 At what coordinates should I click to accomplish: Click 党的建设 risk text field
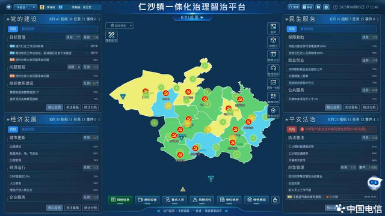click(59, 29)
